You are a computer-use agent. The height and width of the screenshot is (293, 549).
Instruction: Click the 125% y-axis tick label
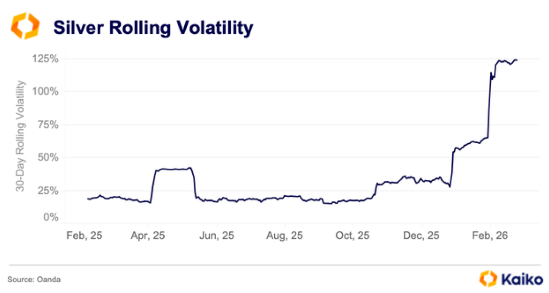(x=44, y=59)
